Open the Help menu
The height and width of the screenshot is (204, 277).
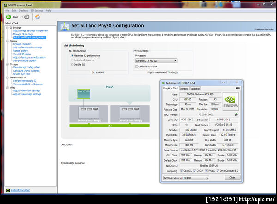pyautogui.click(x=48, y=11)
